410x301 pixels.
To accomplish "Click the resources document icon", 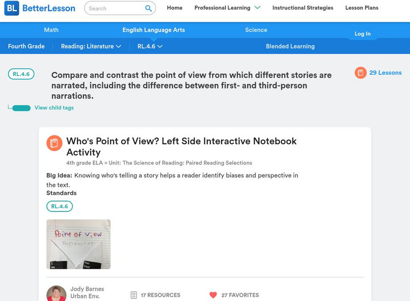I will pos(134,295).
